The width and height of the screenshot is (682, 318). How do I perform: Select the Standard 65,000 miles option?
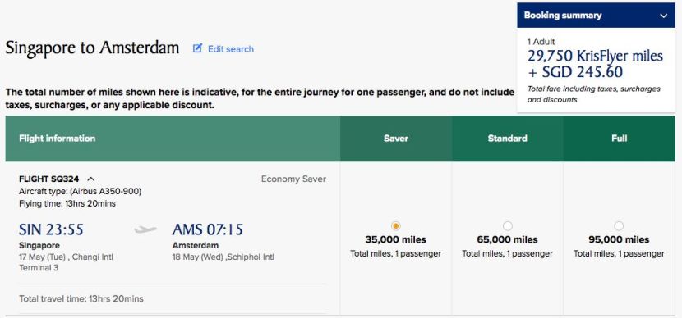coord(507,226)
